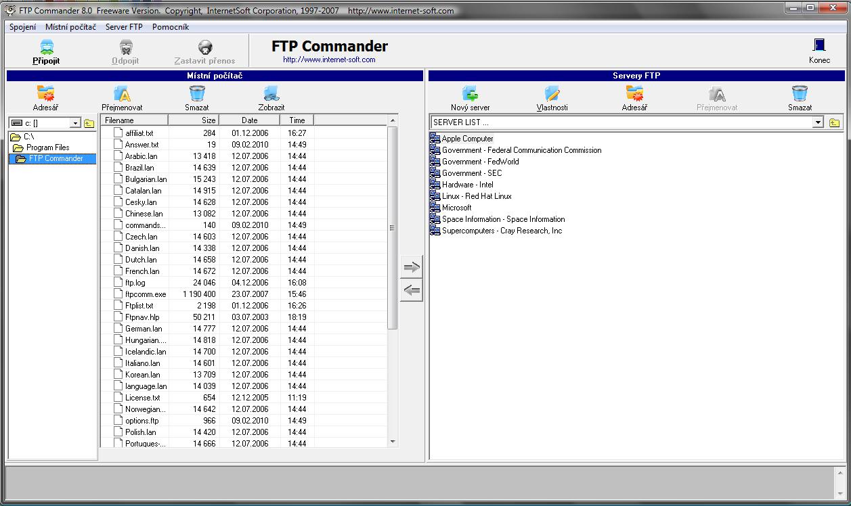
Task: Click file icon next to ftp.log
Action: click(x=117, y=283)
